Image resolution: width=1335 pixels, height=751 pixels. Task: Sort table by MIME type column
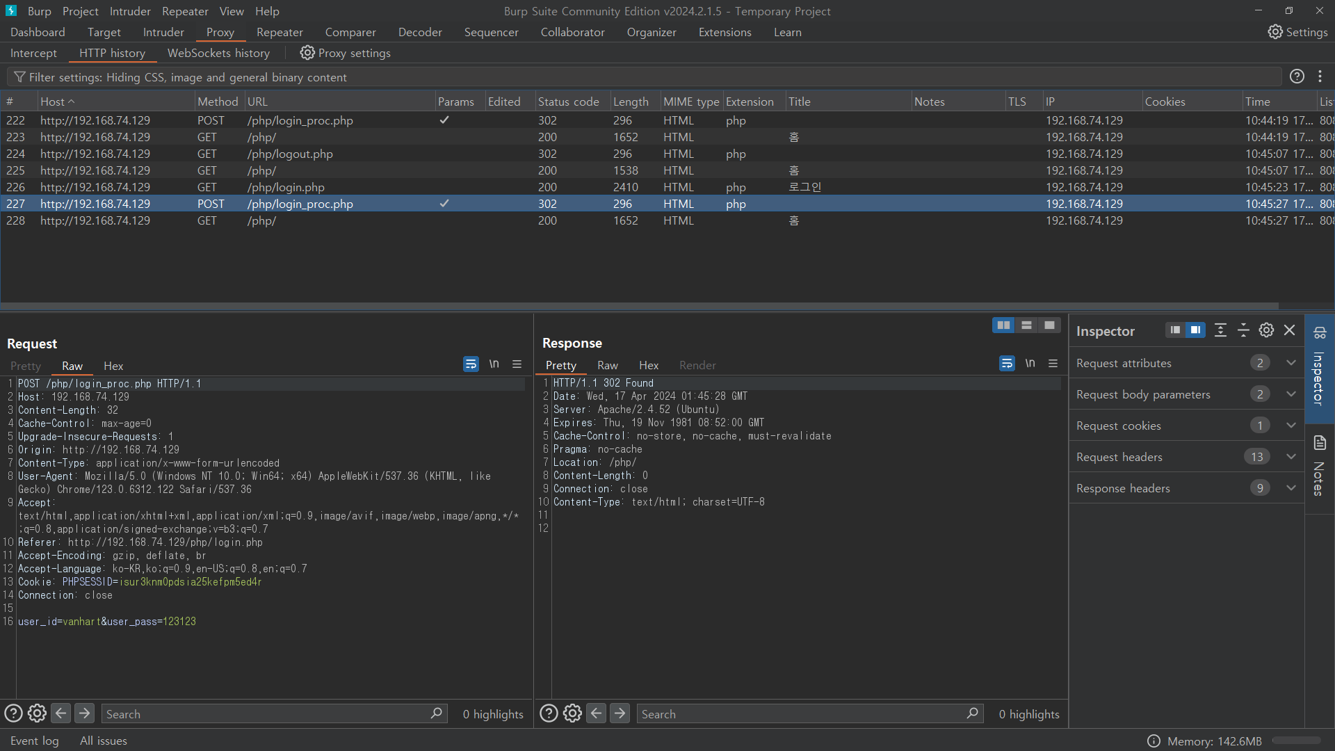pos(691,102)
